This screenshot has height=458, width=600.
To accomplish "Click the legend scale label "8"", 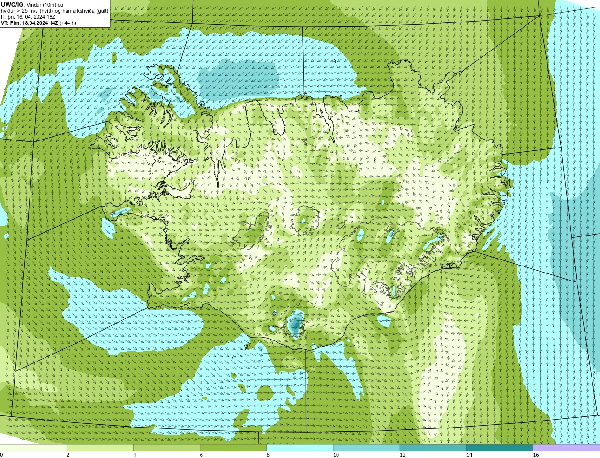I will coord(268,455).
